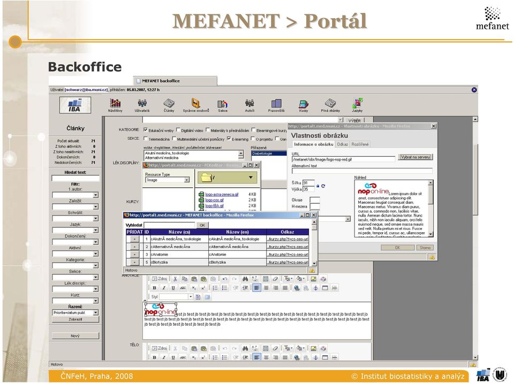Click Zobrazit button in filter sidebar
The width and height of the screenshot is (514, 383).
pyautogui.click(x=75, y=319)
